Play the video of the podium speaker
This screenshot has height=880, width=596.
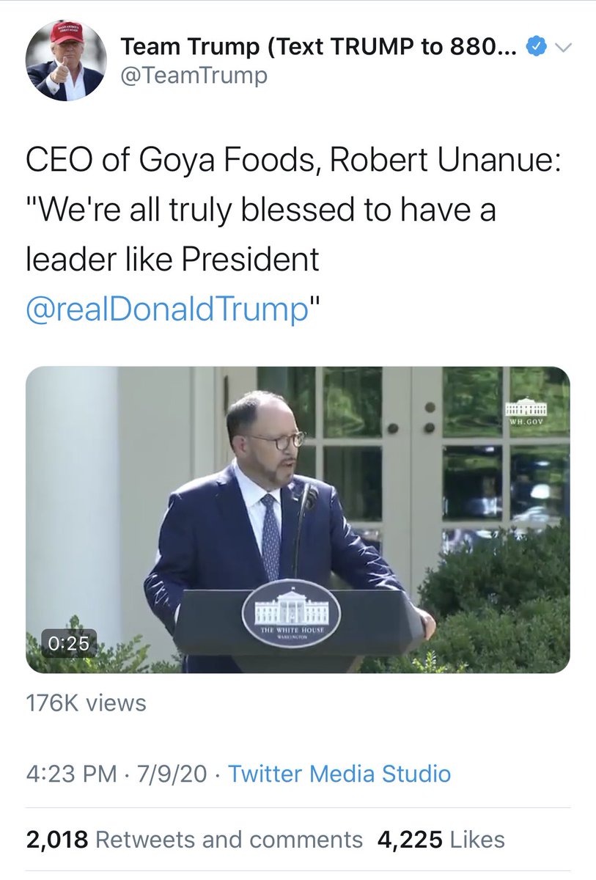(x=298, y=519)
